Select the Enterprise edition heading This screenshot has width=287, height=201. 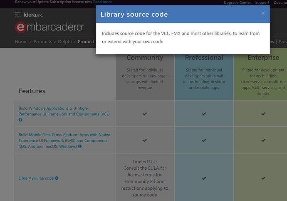[x=263, y=58]
